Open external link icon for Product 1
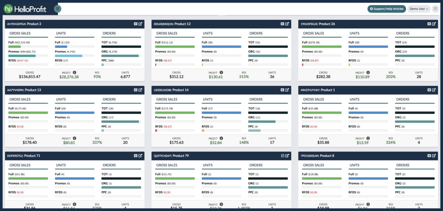The image size is (443, 211). (x=434, y=90)
